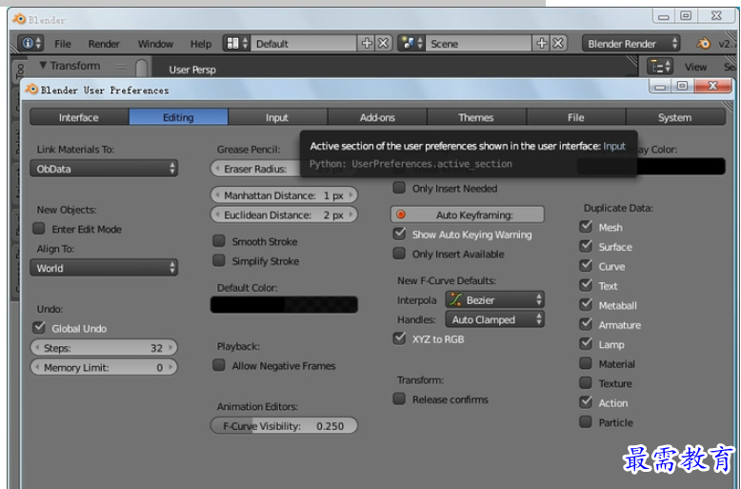Click the Memory Limit value field
The image size is (741, 489).
click(x=104, y=367)
